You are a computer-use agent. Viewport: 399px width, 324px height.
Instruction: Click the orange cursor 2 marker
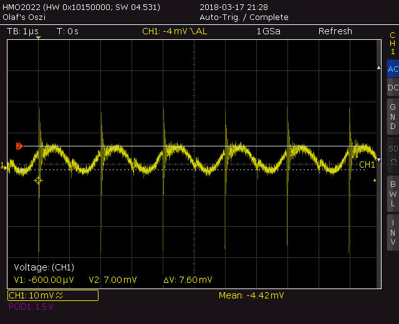(19, 146)
